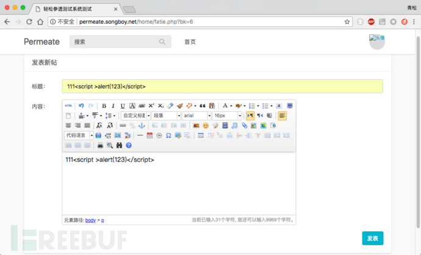Screen dimensions: 421x255
Task: Insert a video with film icon
Action: (x=225, y=125)
